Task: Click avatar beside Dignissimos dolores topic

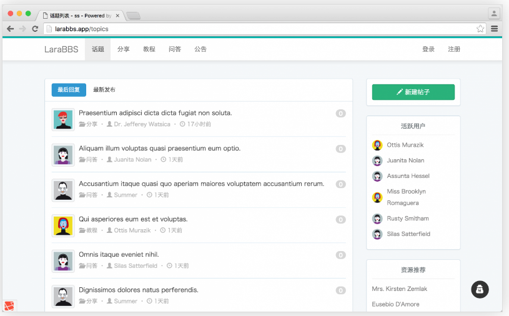Action: coord(63,296)
